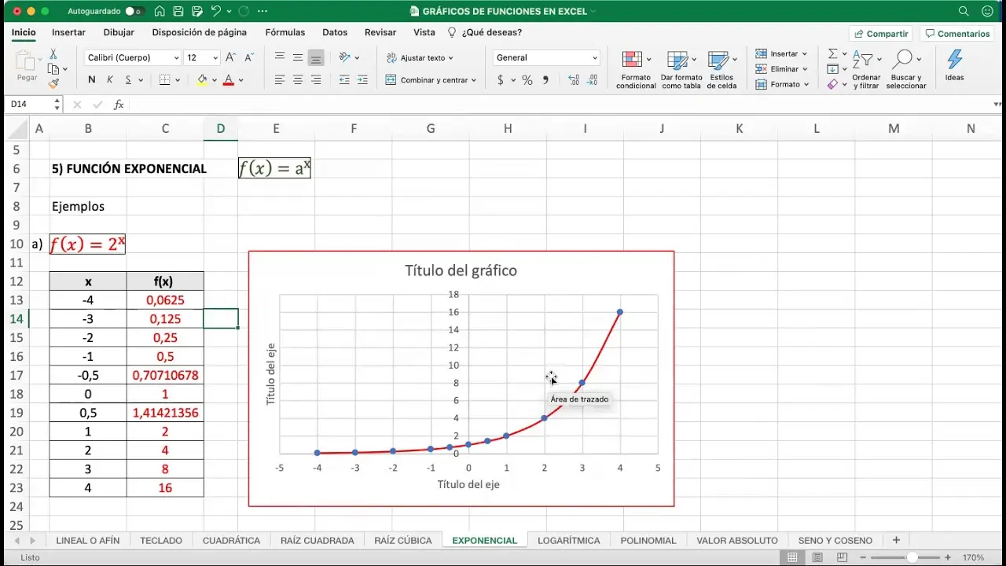The width and height of the screenshot is (1006, 566).
Task: Open the LOGARÍTMICA sheet tab
Action: coord(568,541)
